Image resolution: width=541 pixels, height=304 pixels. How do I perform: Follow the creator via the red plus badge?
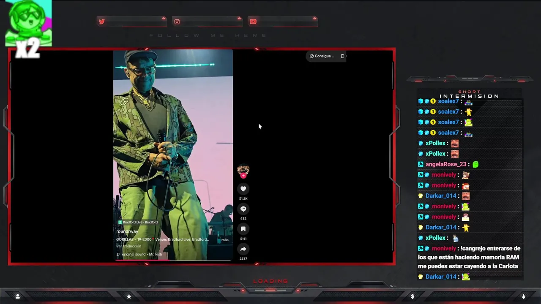point(243,175)
